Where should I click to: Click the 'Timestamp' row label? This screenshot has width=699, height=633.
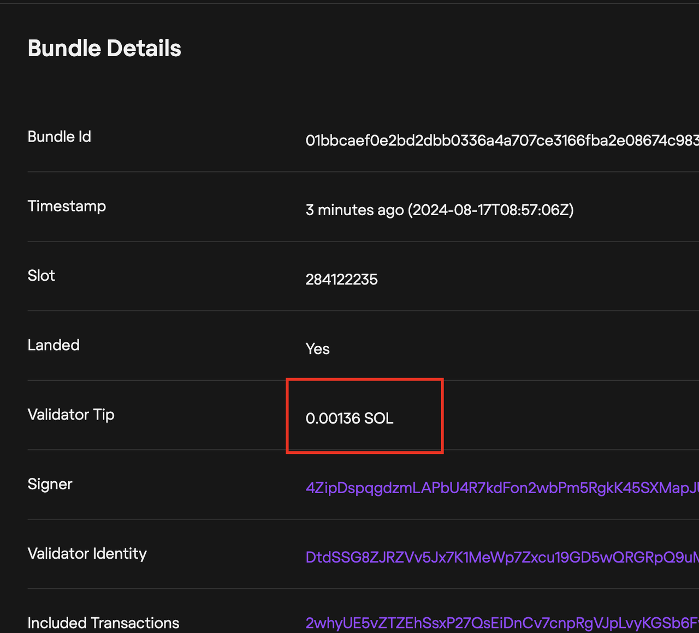[67, 206]
